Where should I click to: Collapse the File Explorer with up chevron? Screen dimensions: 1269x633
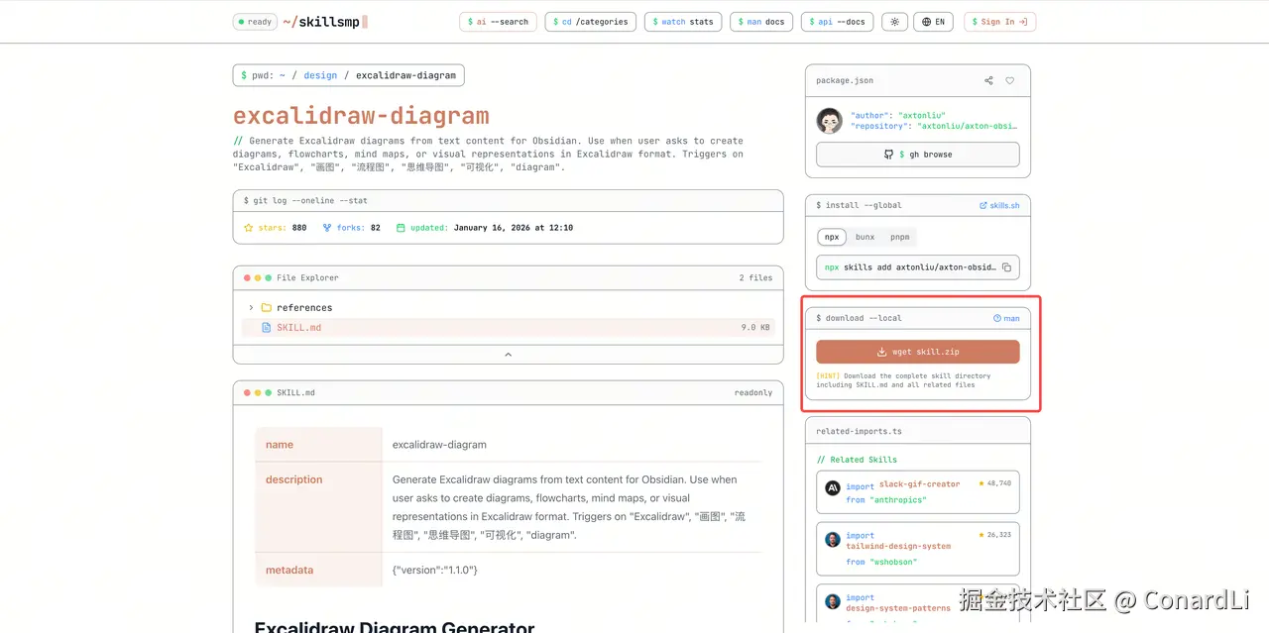pyautogui.click(x=508, y=354)
